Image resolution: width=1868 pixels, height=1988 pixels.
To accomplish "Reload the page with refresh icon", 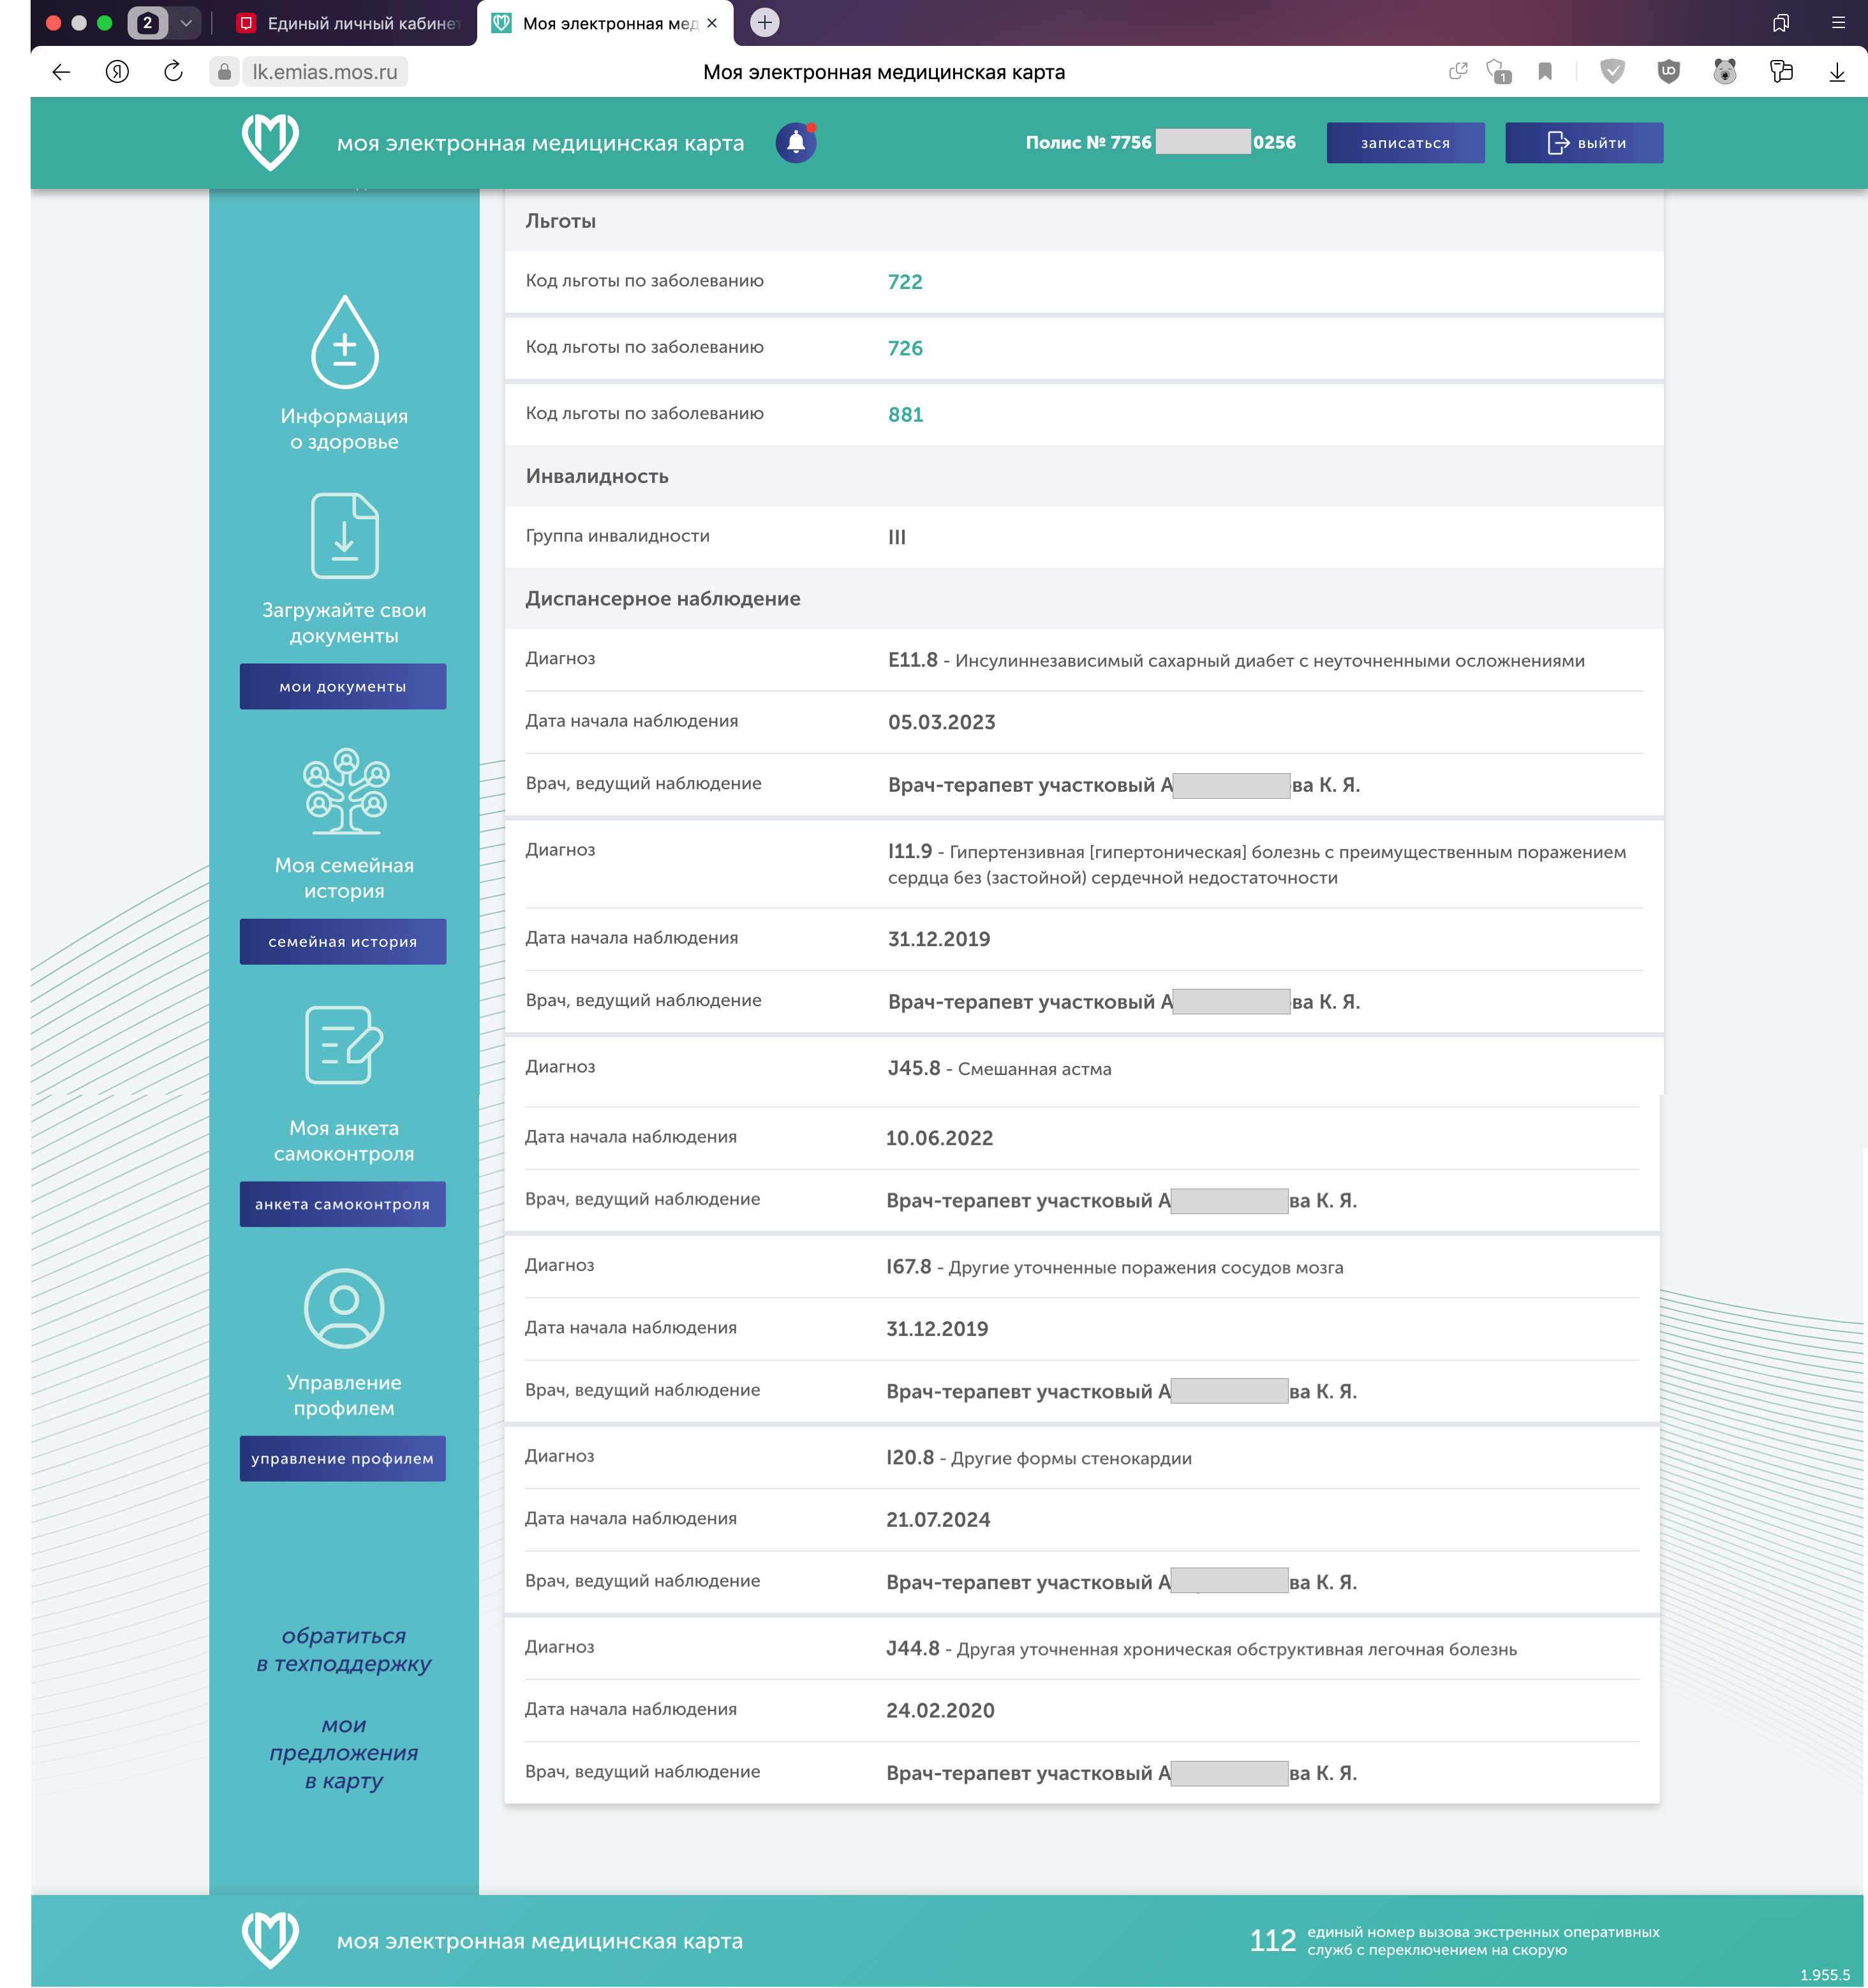I will (x=173, y=72).
